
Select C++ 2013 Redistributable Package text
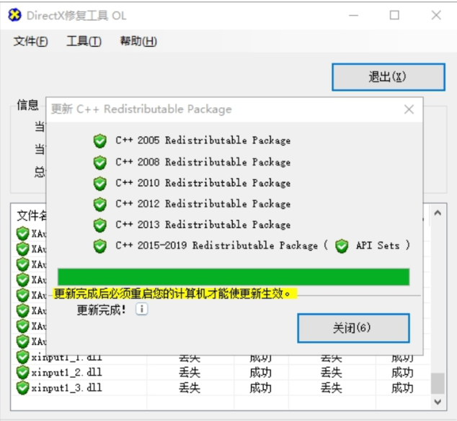click(x=203, y=225)
